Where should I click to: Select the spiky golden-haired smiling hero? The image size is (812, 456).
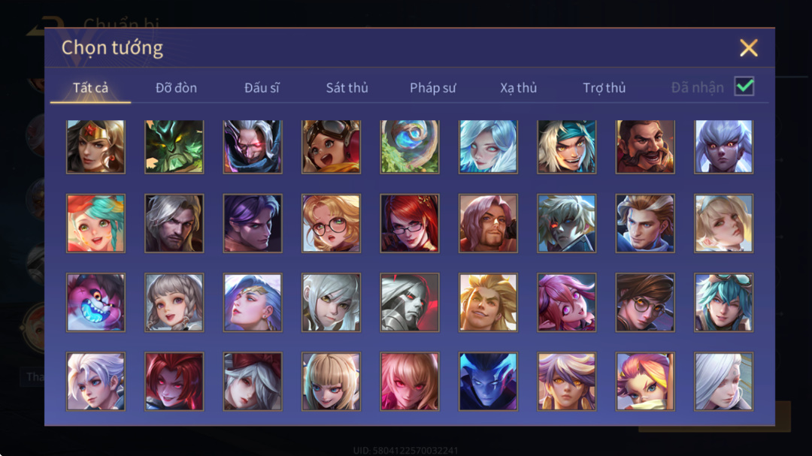click(x=488, y=302)
